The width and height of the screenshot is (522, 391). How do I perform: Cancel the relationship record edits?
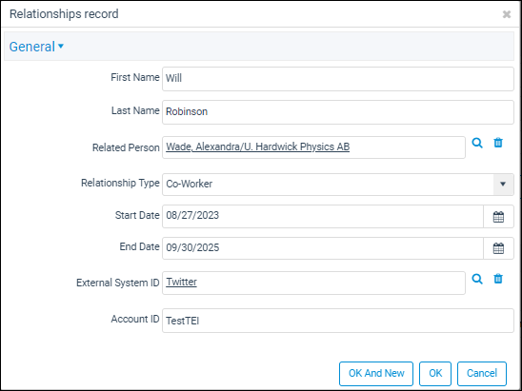(482, 373)
